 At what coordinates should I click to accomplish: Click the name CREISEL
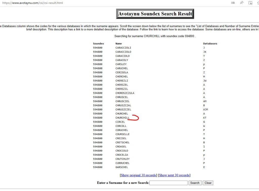[x=121, y=138]
